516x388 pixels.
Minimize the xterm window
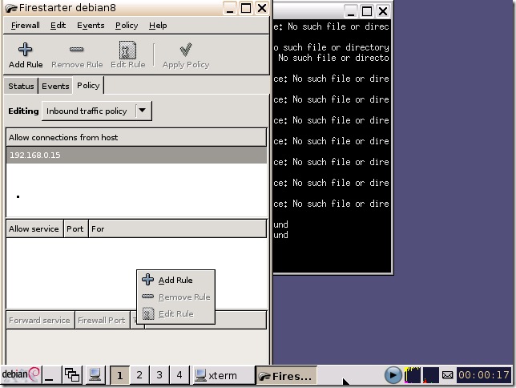coord(351,11)
